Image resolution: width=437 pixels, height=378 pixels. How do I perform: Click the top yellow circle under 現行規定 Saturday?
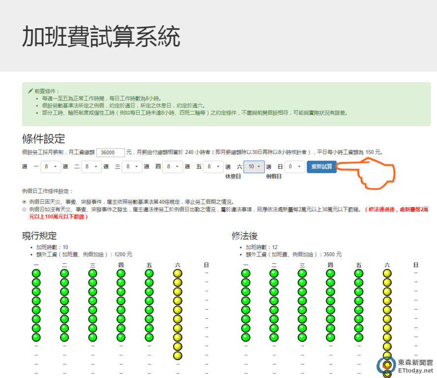point(178,274)
